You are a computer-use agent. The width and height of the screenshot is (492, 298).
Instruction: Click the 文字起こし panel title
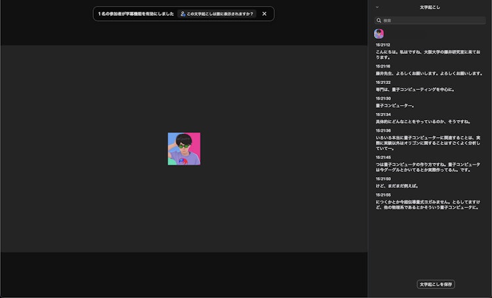(x=430, y=7)
